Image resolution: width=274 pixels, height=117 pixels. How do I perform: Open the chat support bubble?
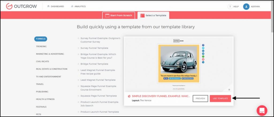pyautogui.click(x=262, y=110)
